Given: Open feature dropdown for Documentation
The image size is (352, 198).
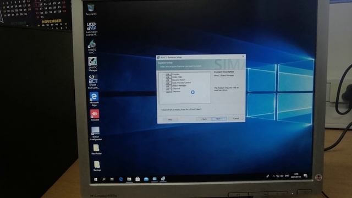Looking at the screenshot, I should tap(168, 80).
